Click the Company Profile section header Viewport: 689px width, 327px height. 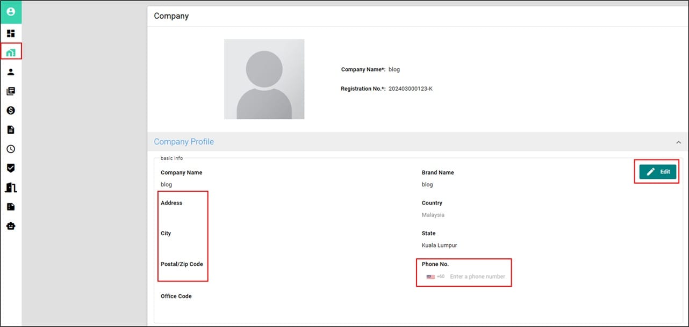point(184,142)
